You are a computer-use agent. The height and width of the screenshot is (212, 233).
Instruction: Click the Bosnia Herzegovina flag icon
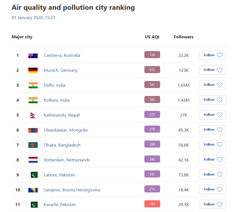(33, 190)
